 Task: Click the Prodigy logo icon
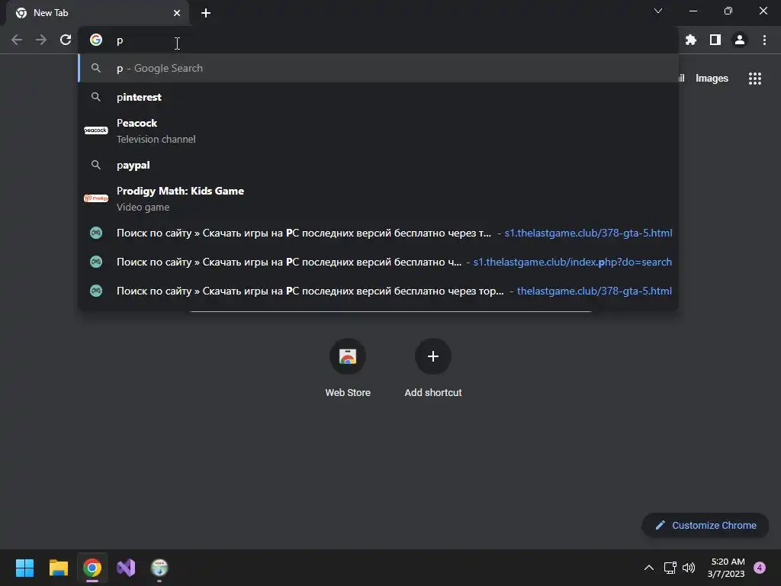(95, 198)
